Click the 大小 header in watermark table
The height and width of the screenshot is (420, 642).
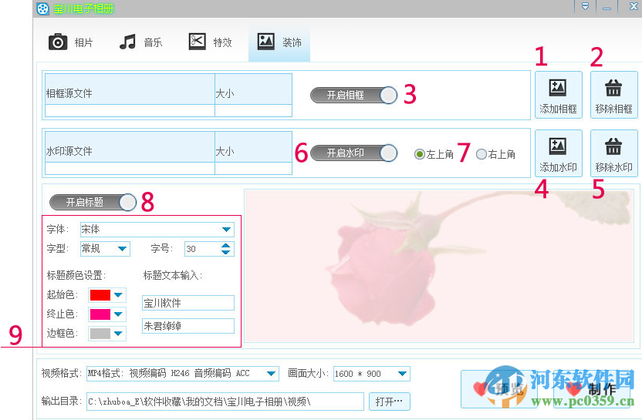point(253,147)
